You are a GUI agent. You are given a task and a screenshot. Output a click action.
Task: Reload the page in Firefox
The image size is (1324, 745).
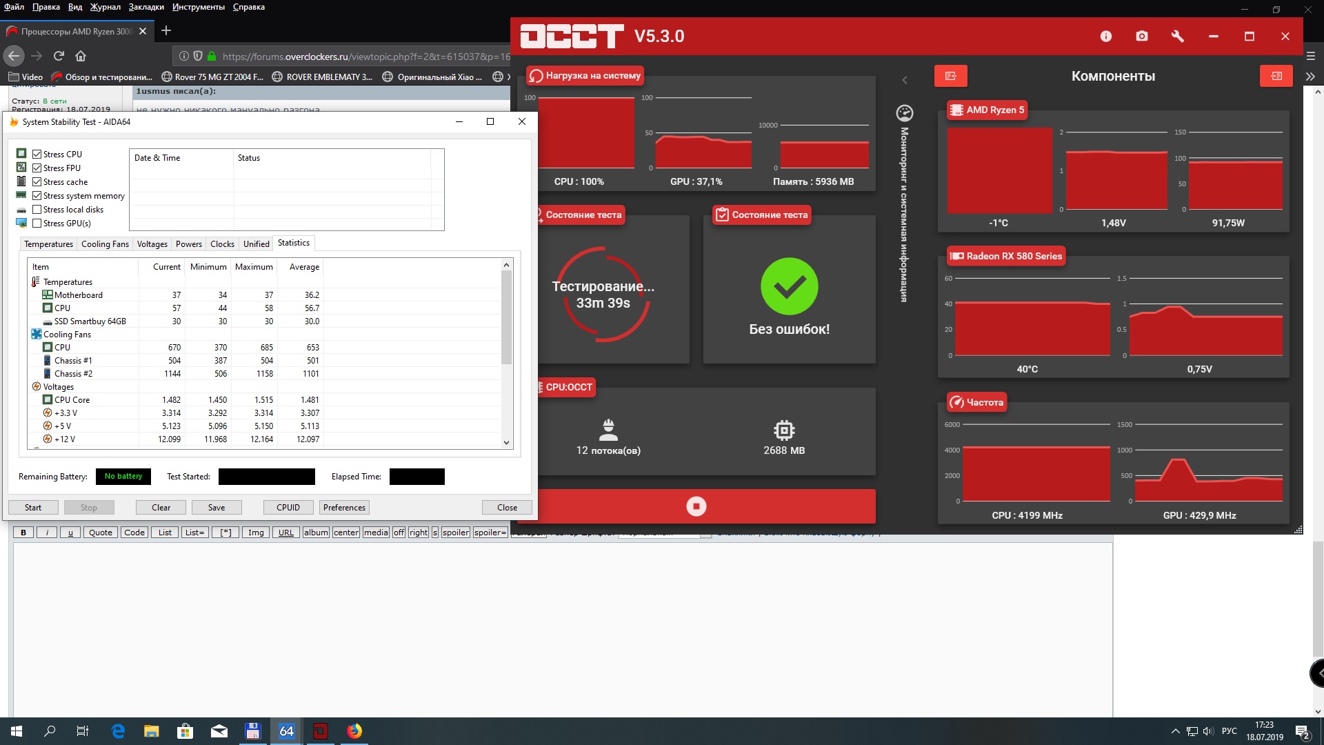pos(59,56)
